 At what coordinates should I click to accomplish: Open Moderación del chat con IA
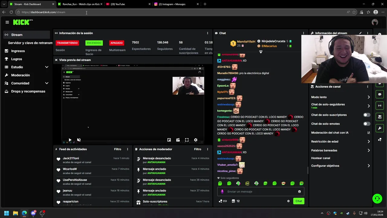[340, 133]
